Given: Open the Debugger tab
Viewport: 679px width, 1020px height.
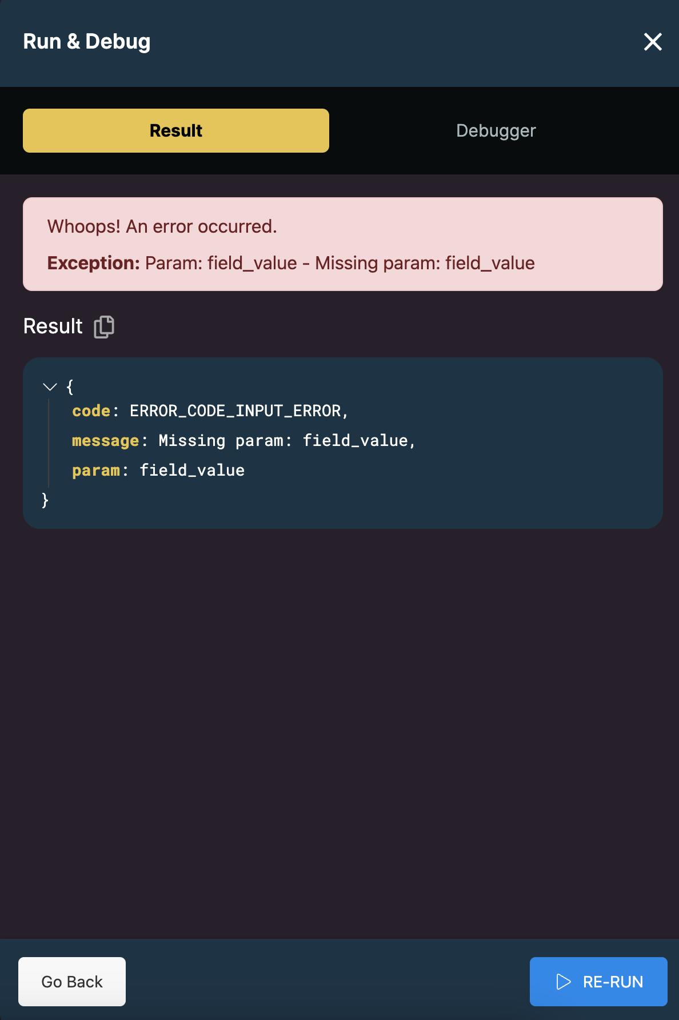Looking at the screenshot, I should [x=496, y=131].
